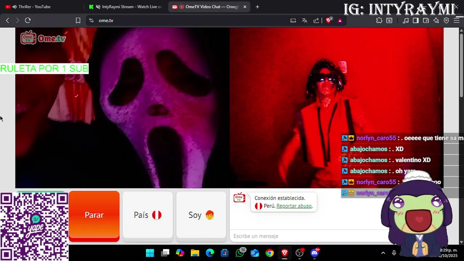This screenshot has height=261, width=464.
Task: Open the Windows Start menu
Action: pos(150,253)
